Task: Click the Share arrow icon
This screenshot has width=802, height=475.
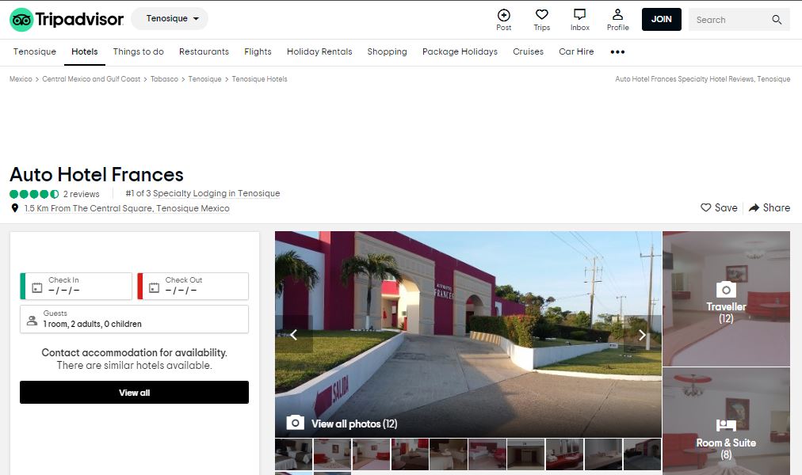Action: tap(754, 207)
